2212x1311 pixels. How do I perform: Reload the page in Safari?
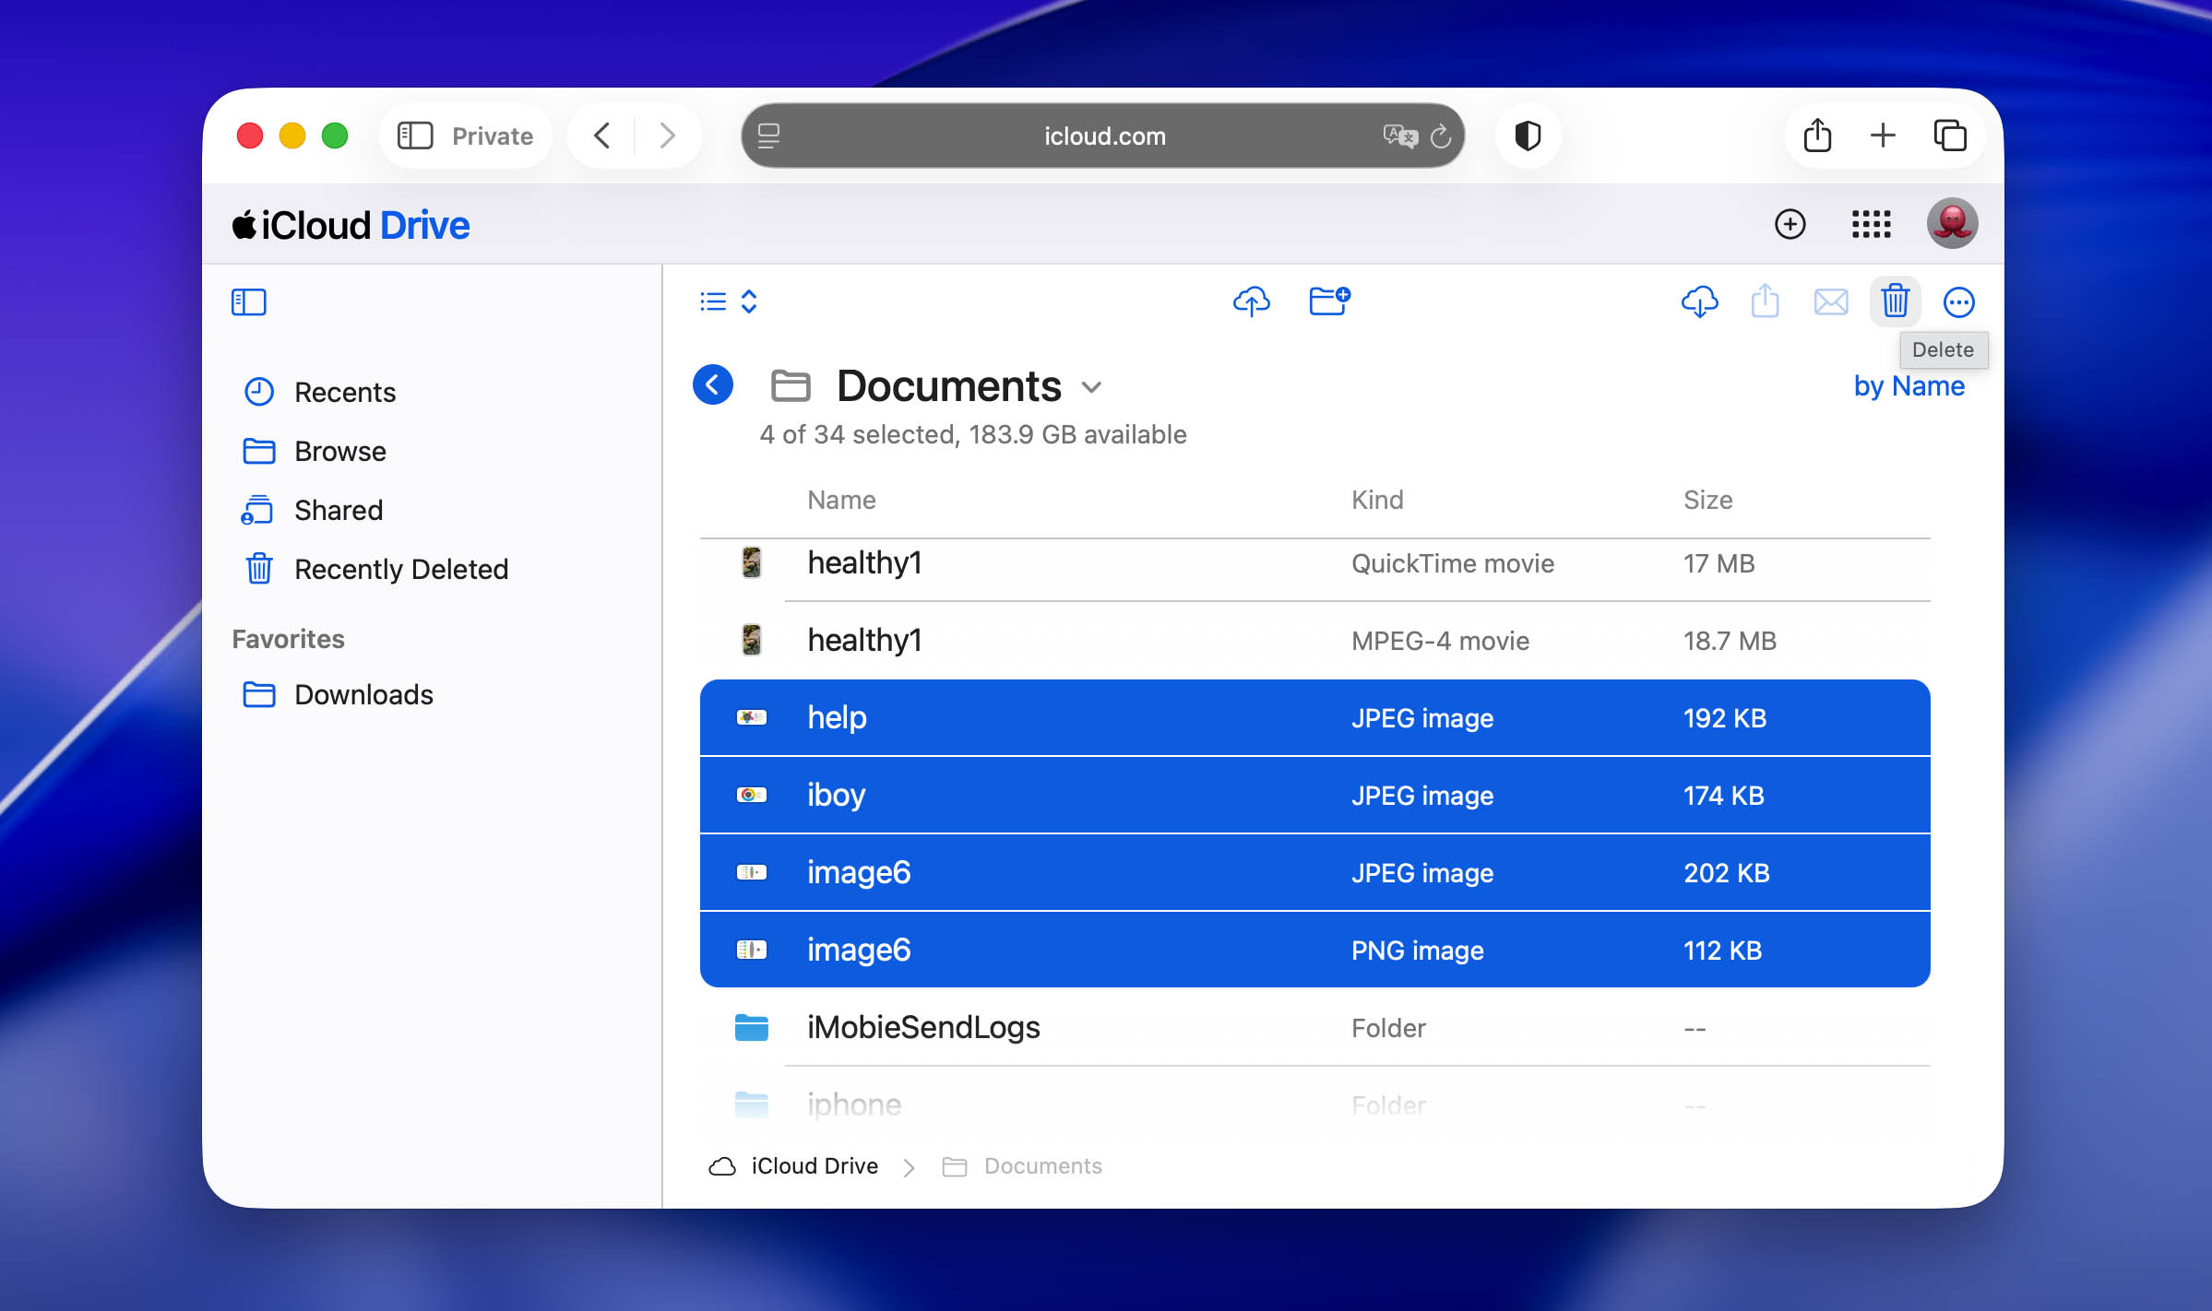pyautogui.click(x=1441, y=136)
